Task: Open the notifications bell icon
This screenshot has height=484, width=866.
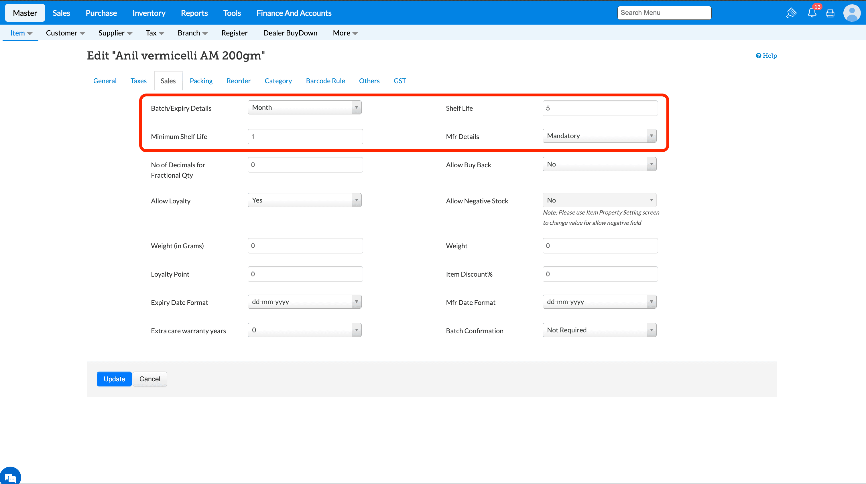Action: 812,13
